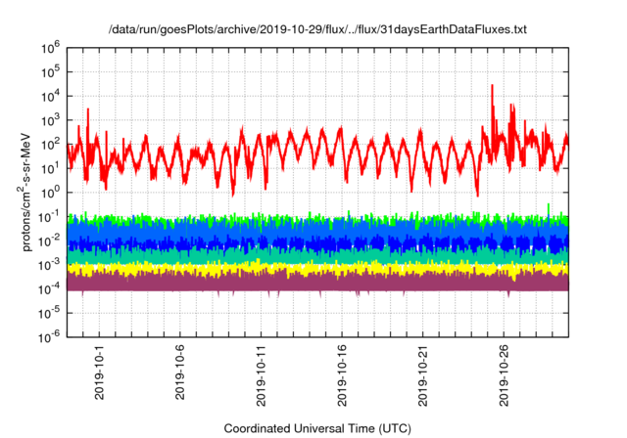Screen dimensions: 627x438
Task: Click the 10^-2 y-axis tick label
Action: tap(50, 241)
